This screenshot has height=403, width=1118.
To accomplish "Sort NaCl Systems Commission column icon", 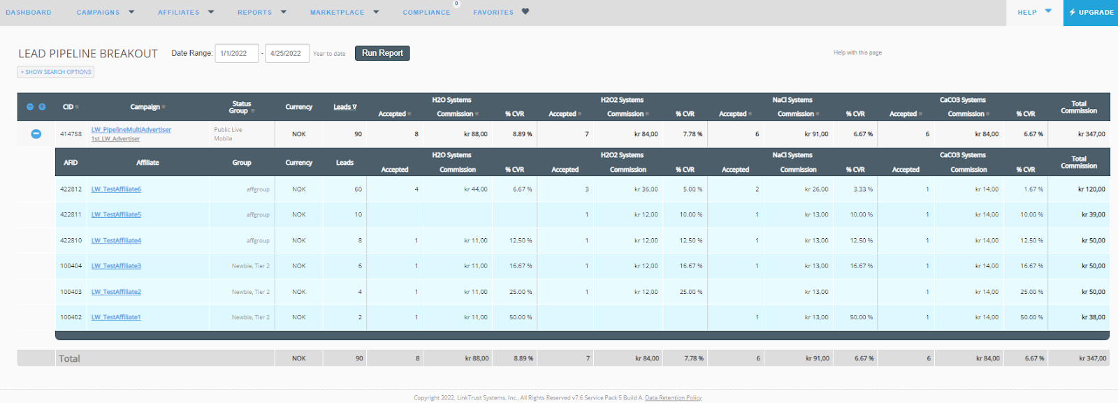I will click(818, 114).
